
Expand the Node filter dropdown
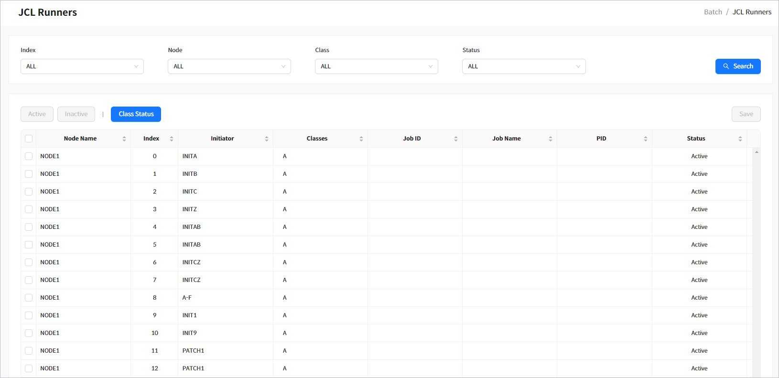(x=229, y=66)
